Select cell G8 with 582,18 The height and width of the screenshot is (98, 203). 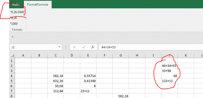tap(121, 96)
